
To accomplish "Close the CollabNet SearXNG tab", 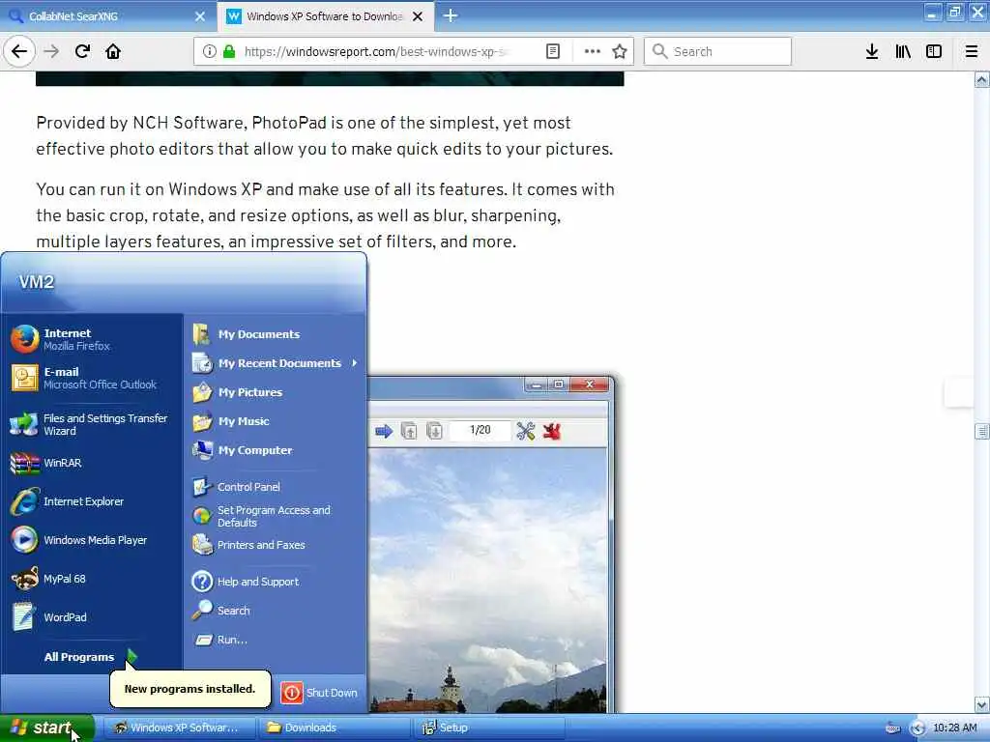I will tap(200, 16).
